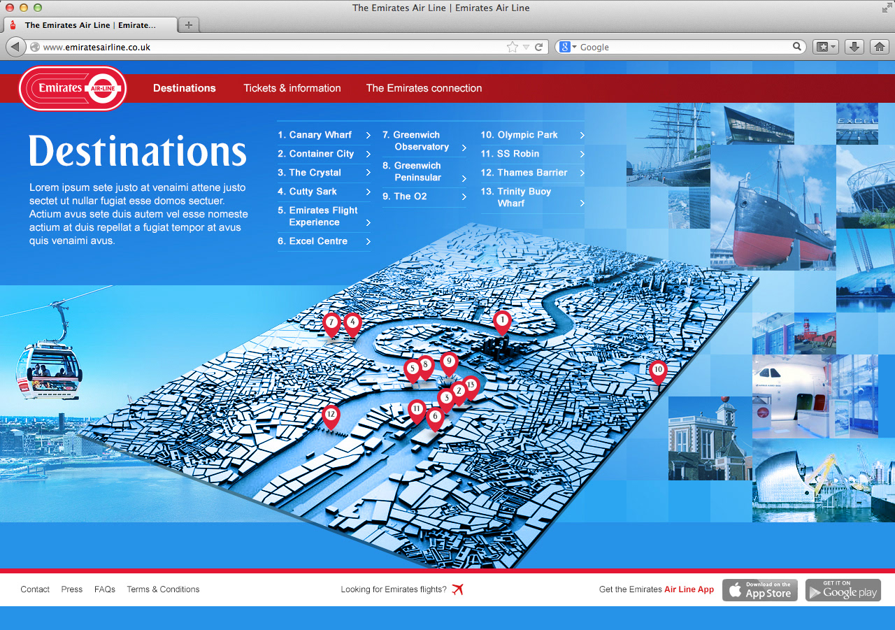Expand 12. Thames Barrier chevron

582,173
